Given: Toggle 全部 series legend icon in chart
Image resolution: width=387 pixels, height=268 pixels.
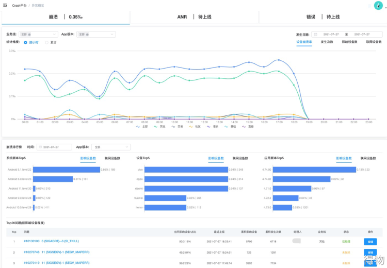Looking at the screenshot, I should click(x=138, y=126).
